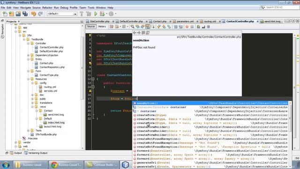The height and width of the screenshot is (169, 300).
Task: Click the New Project toolbar icon
Action: click(x=11, y=14)
